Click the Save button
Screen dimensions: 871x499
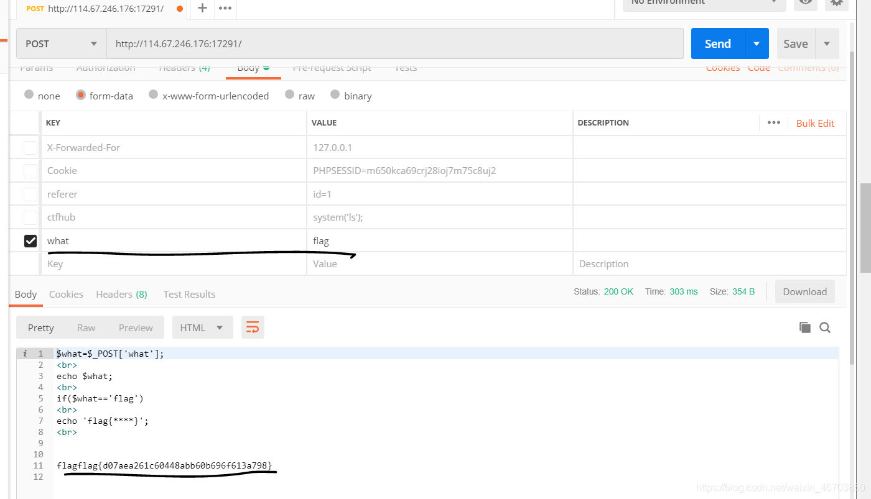tap(796, 43)
